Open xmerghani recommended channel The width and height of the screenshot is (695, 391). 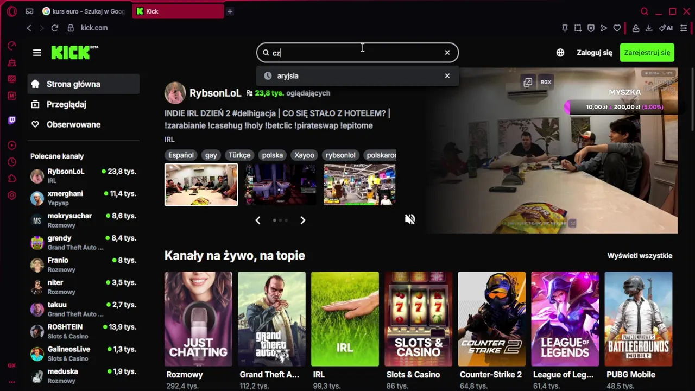83,198
